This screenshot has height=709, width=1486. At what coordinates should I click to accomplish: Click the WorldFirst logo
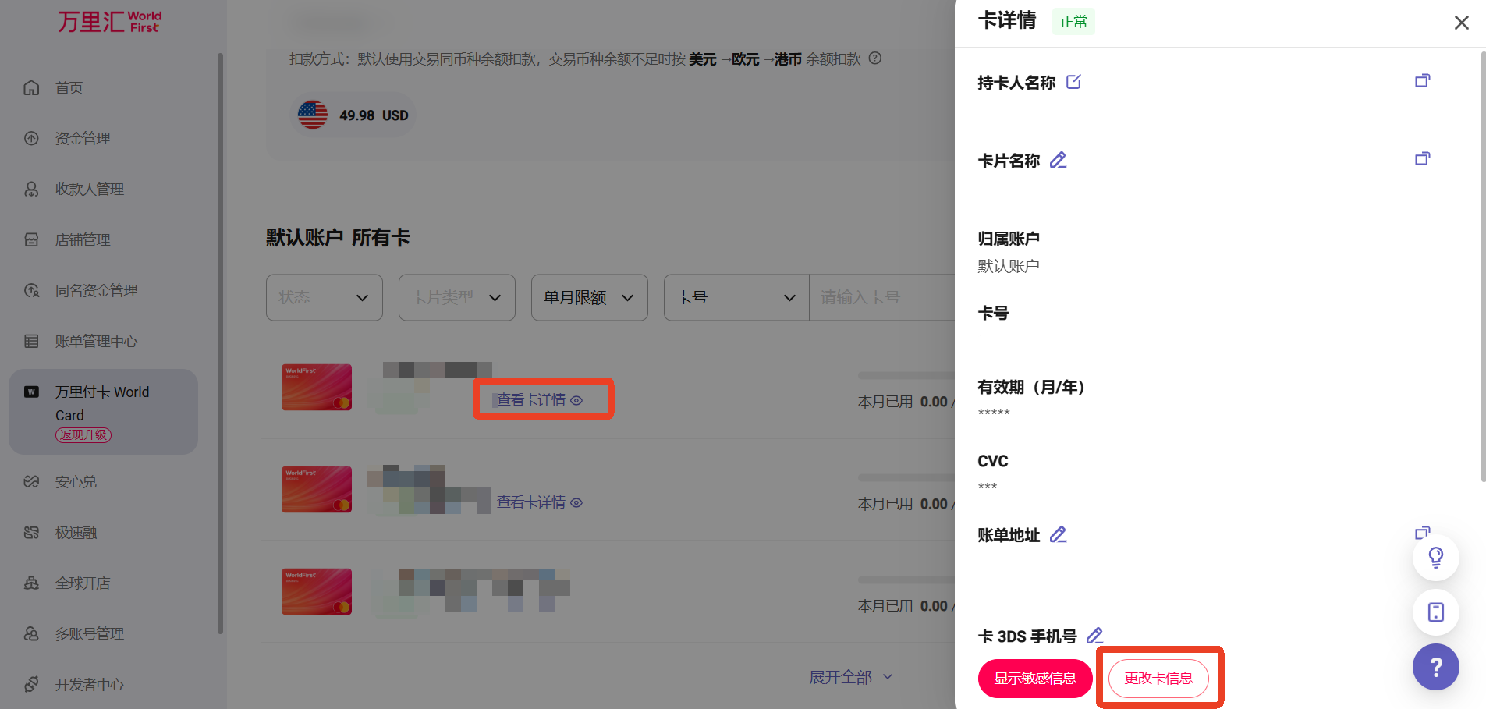[109, 21]
